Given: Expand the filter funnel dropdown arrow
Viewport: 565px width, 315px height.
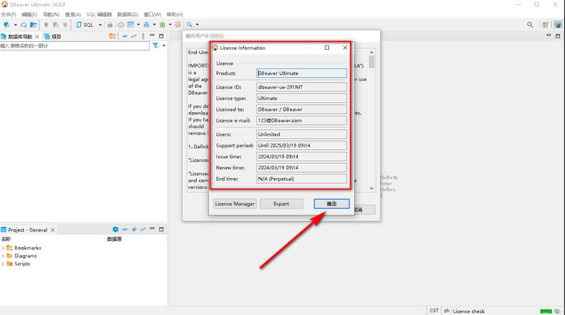Looking at the screenshot, I should (164, 46).
